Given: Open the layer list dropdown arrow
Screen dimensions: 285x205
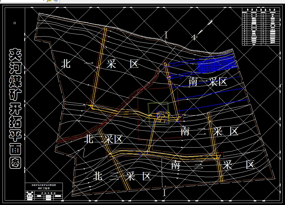Looking at the screenshot, I should tap(44, 1).
